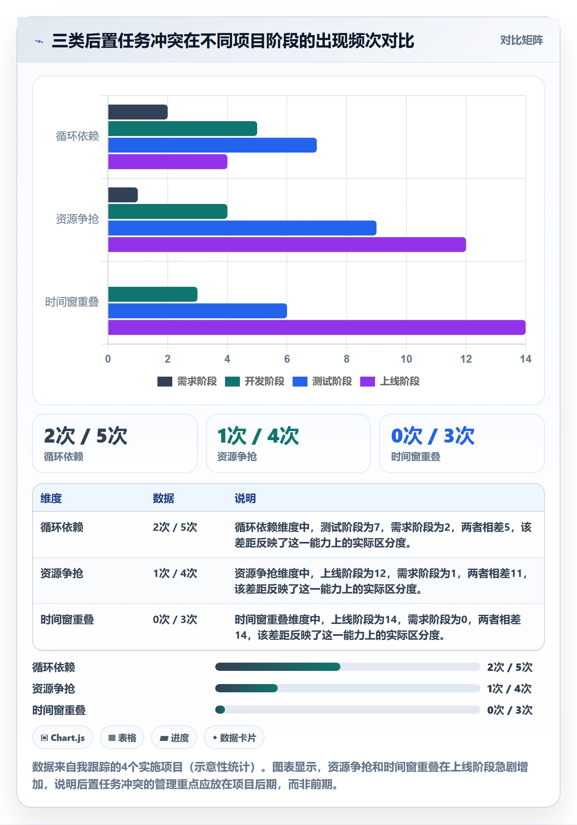The height and width of the screenshot is (825, 577).
Task: Click the 需求阶段 bar for 循环依赖
Action: click(x=138, y=112)
